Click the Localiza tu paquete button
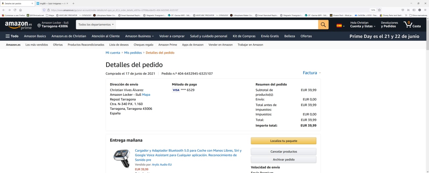 point(284,141)
